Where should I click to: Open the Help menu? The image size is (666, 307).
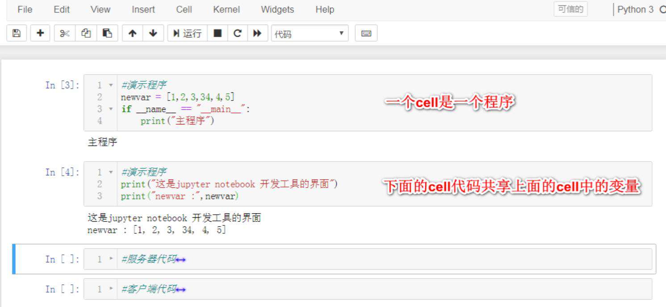(325, 9)
